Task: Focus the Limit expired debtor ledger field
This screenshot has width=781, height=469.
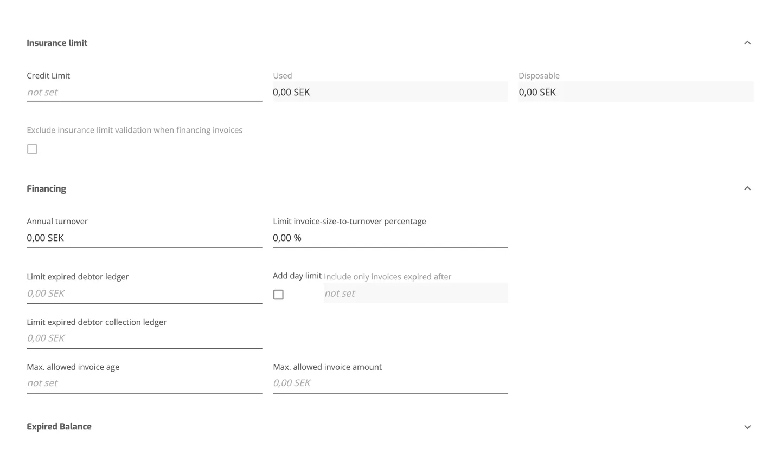Action: [144, 294]
